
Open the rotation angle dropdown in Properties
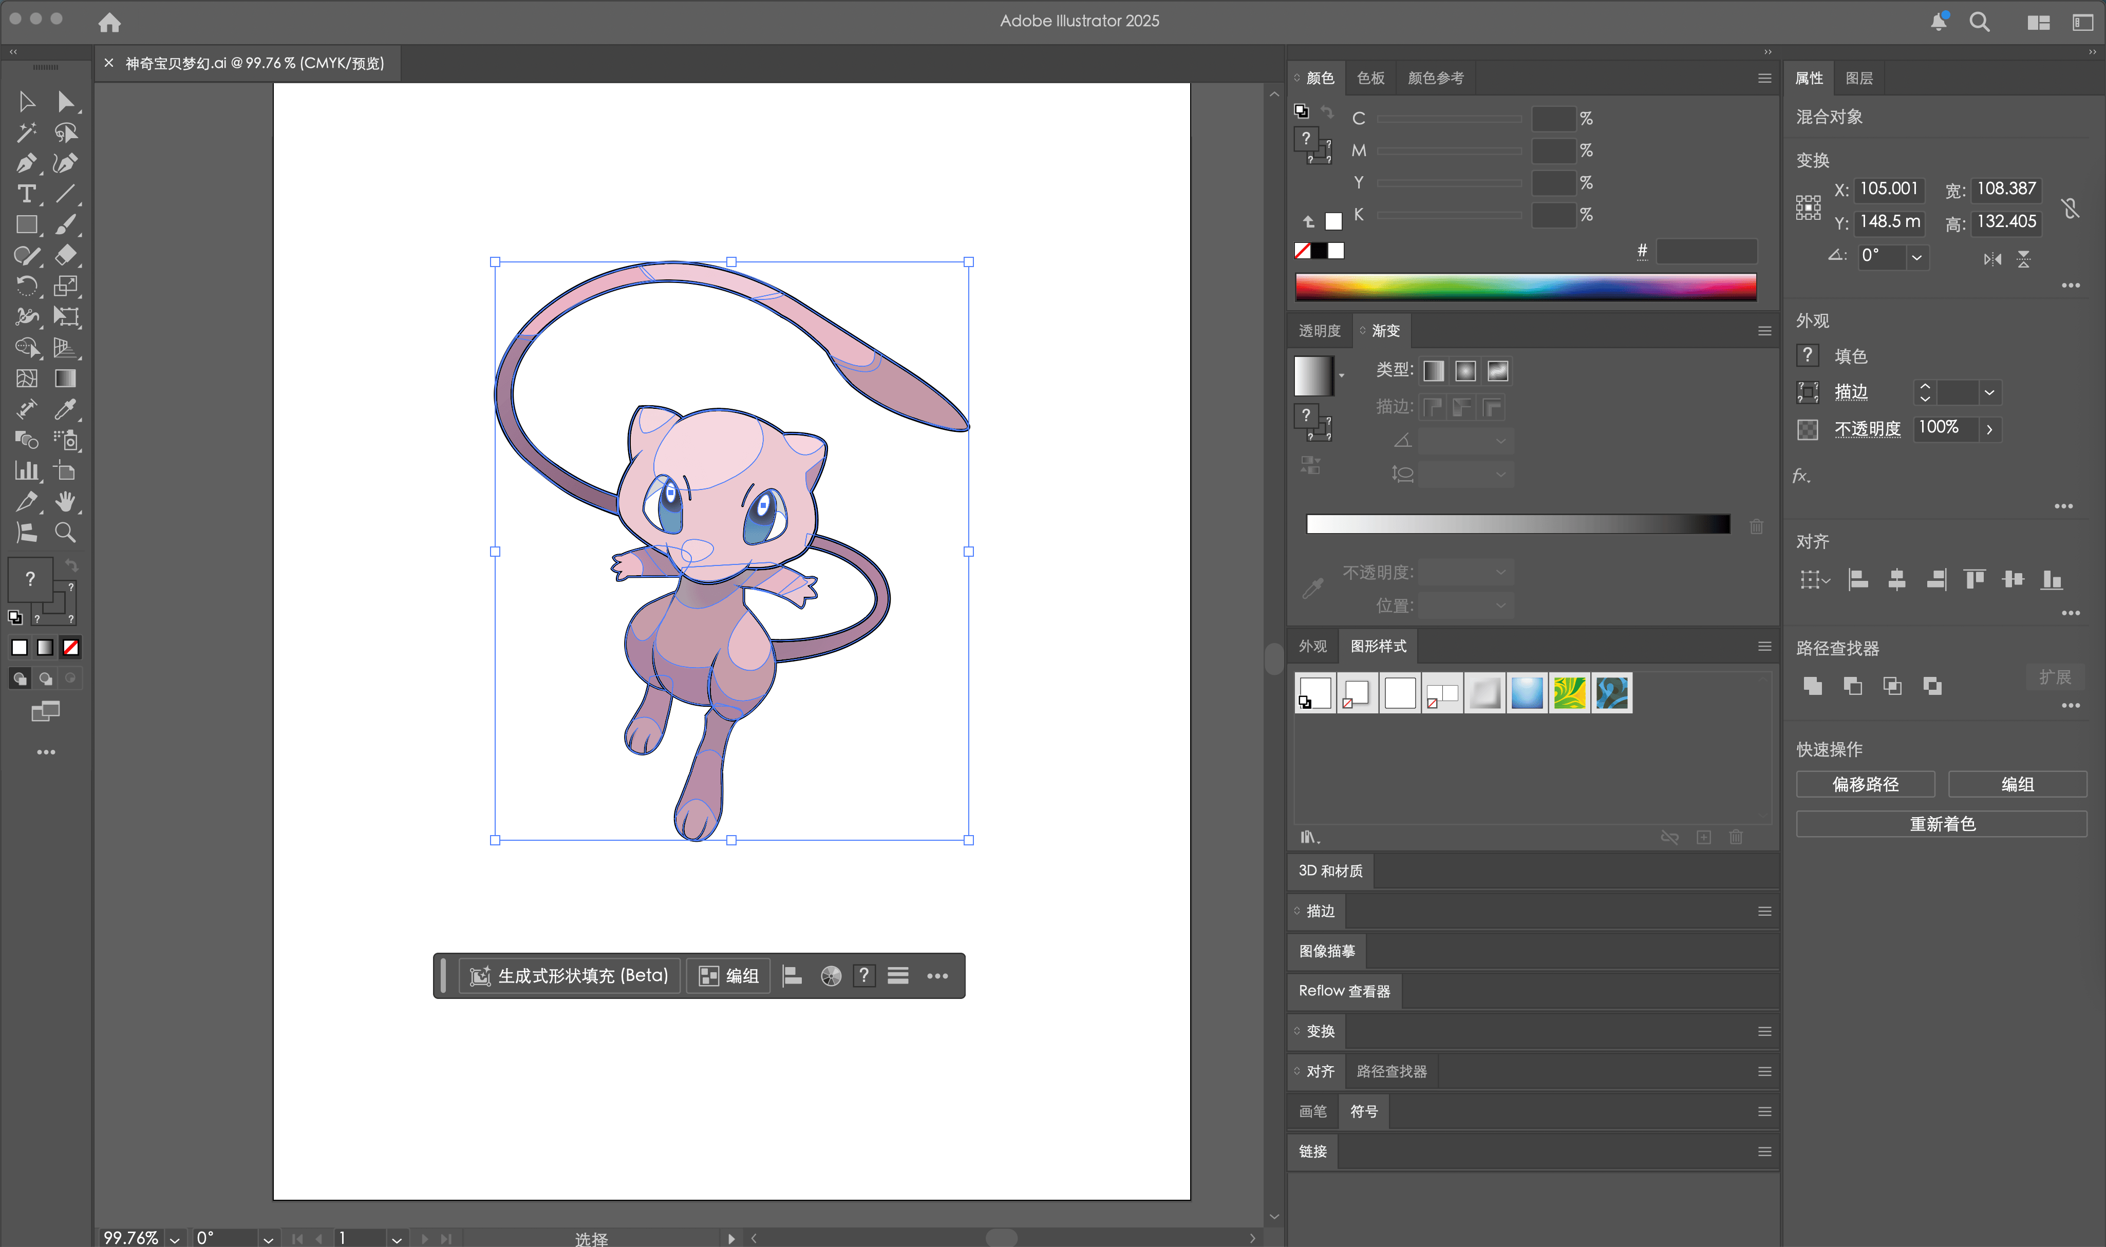click(1917, 257)
